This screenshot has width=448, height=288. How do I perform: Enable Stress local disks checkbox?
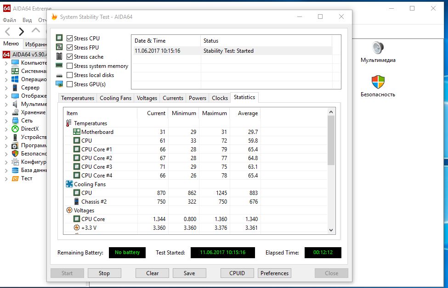pos(69,75)
